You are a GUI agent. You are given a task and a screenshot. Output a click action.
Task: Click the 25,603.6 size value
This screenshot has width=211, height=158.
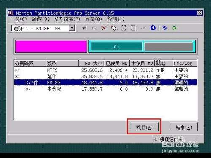click(92, 70)
